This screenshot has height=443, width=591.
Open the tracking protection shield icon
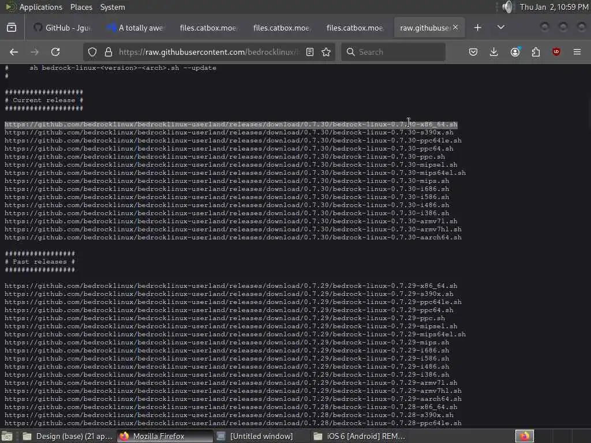pyautogui.click(x=92, y=52)
